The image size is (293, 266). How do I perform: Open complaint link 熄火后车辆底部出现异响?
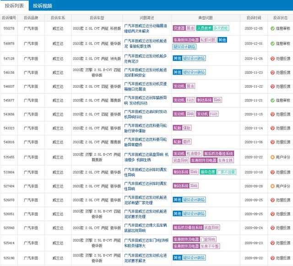[146, 228]
